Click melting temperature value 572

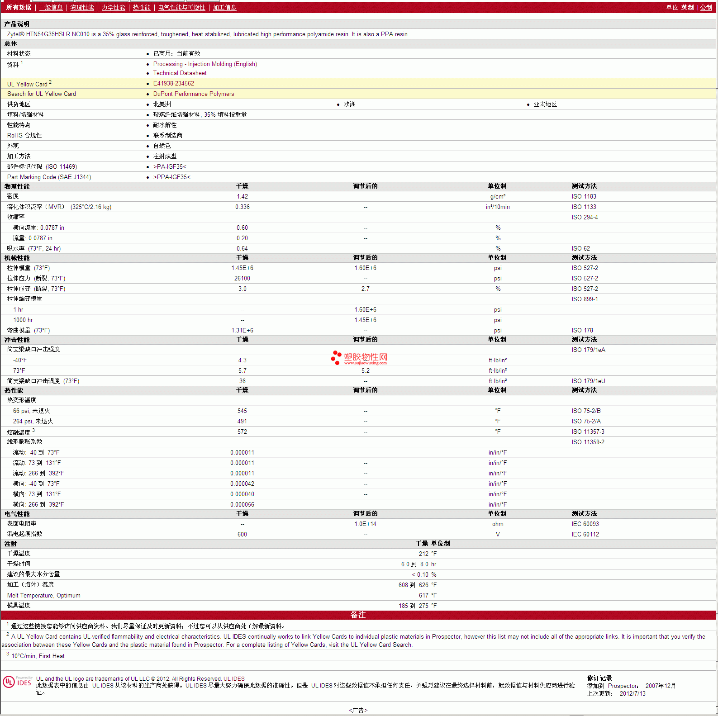tap(242, 432)
